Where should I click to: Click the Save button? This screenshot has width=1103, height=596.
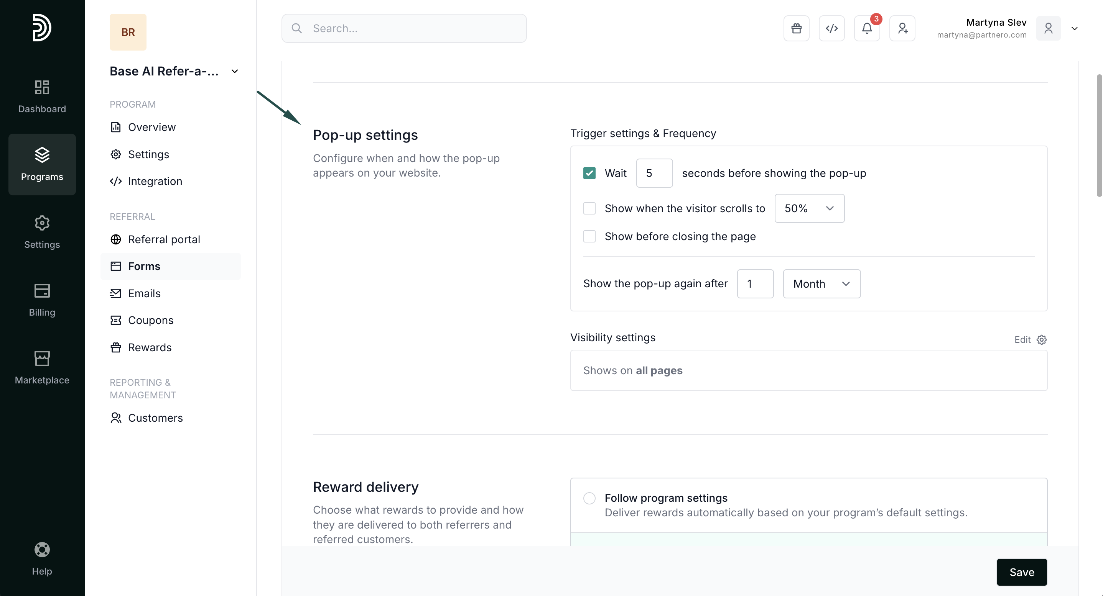tap(1021, 572)
